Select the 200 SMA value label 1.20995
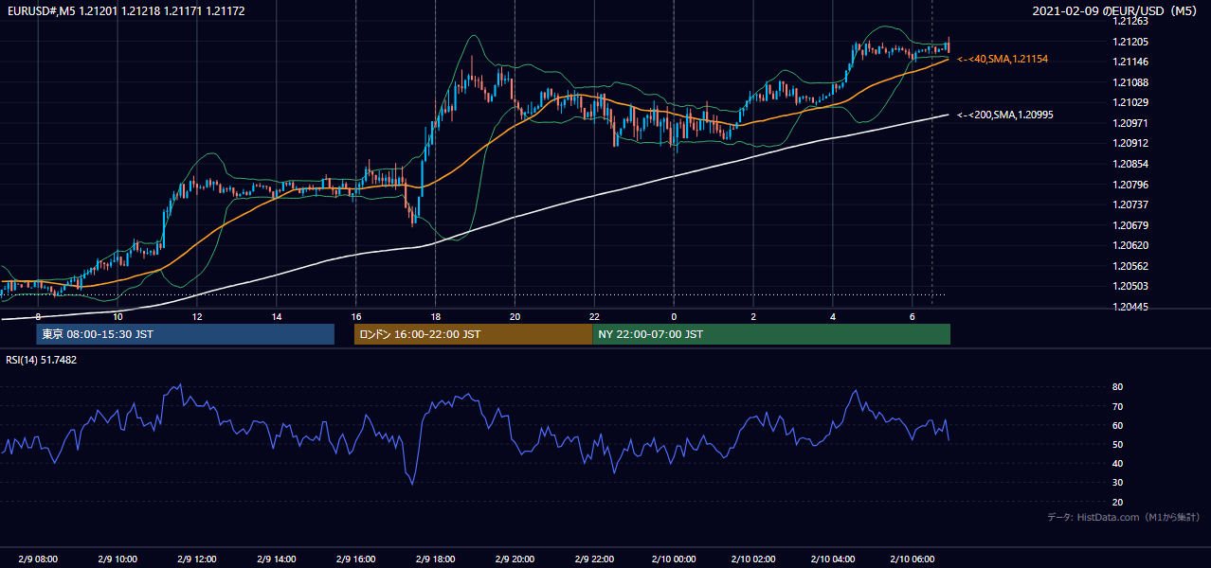The image size is (1211, 568). pos(1005,115)
